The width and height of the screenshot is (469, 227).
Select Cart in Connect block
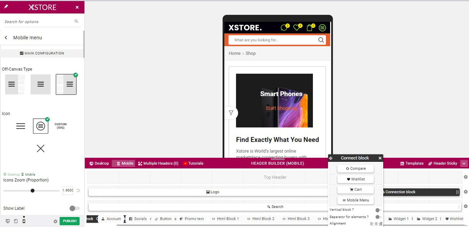[x=355, y=190]
